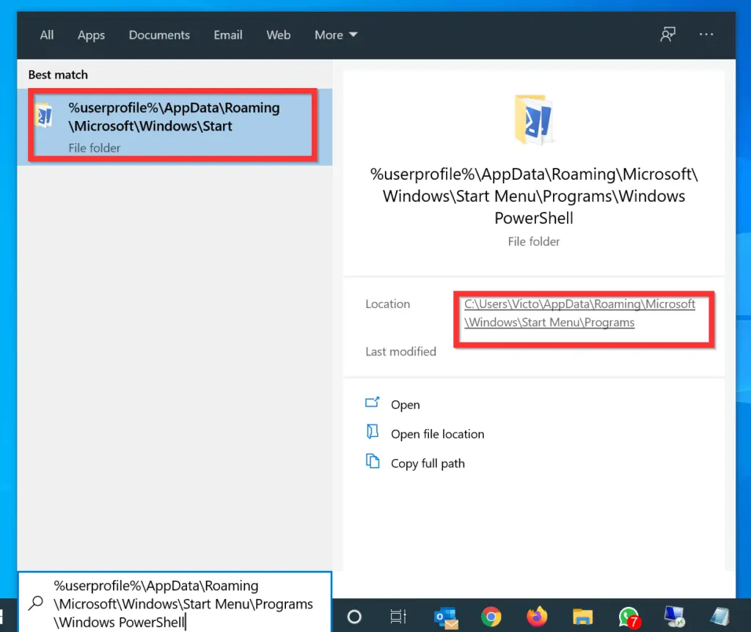Open the three-dot options menu
This screenshot has width=751, height=632.
(x=706, y=34)
